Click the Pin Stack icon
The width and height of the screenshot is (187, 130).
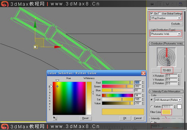point(152,4)
